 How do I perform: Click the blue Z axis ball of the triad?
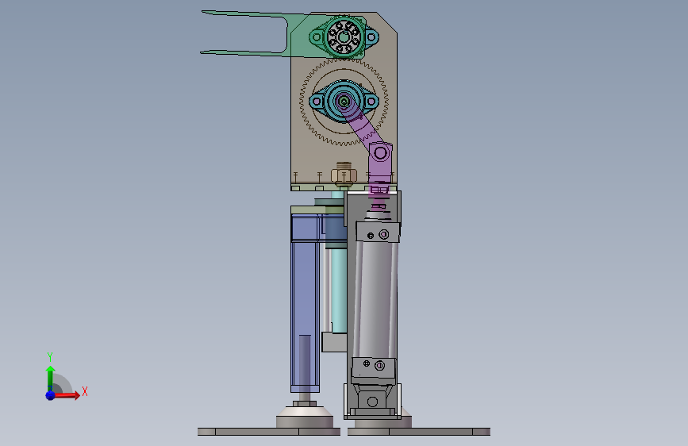(51, 395)
